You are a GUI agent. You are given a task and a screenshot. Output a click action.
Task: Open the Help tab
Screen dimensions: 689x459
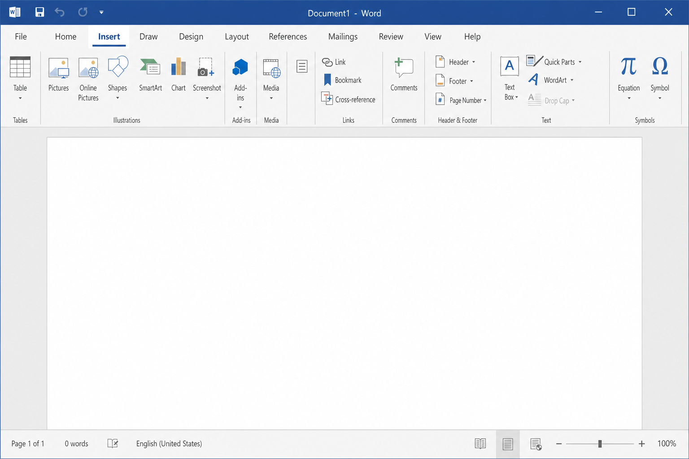tap(472, 37)
